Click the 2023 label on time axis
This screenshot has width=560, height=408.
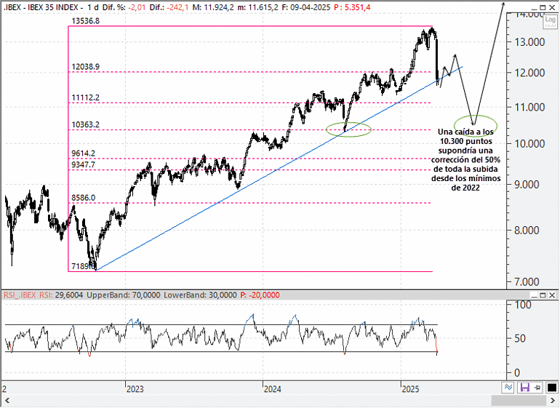135,389
